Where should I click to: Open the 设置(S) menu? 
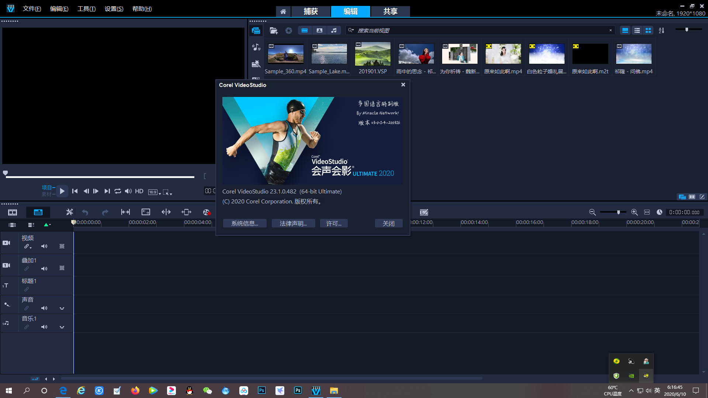click(x=114, y=9)
